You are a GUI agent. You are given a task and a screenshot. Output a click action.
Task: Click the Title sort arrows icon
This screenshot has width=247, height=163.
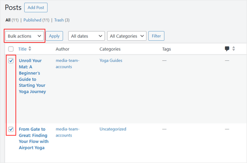pos(30,49)
